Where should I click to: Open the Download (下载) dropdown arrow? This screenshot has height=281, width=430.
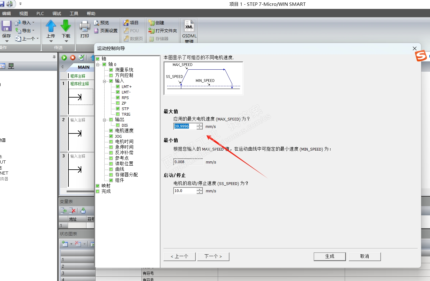point(66,41)
